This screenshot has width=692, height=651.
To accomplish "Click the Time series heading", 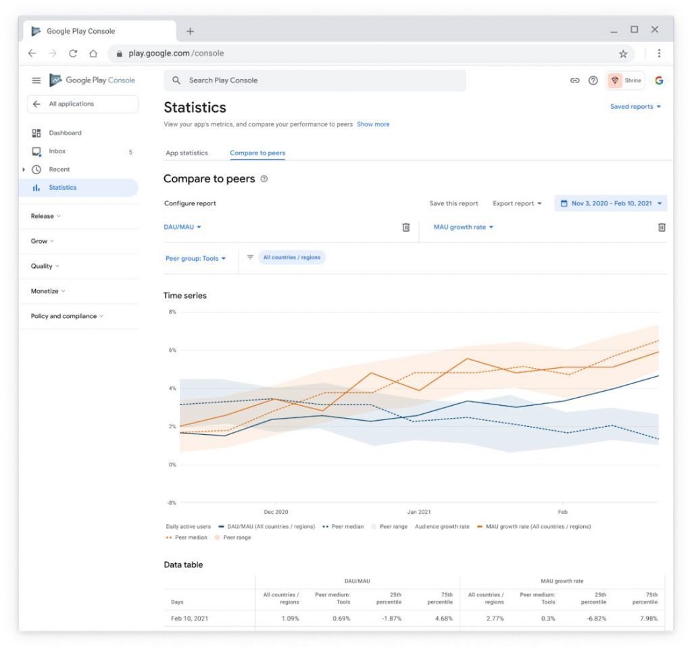I will click(x=185, y=296).
